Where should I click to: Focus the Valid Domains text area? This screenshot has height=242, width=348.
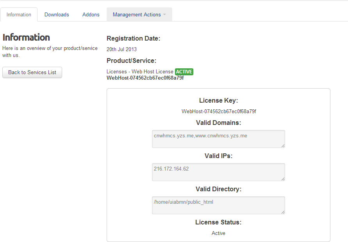coord(218,139)
